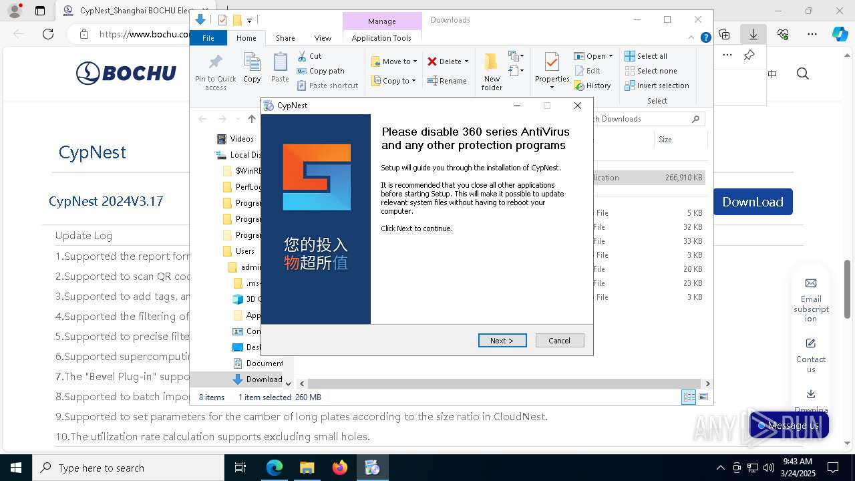
Task: Open Task View on taskbar
Action: (x=241, y=468)
